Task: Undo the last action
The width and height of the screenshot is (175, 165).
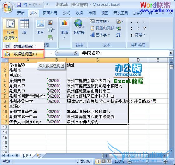Action: pos(26,5)
